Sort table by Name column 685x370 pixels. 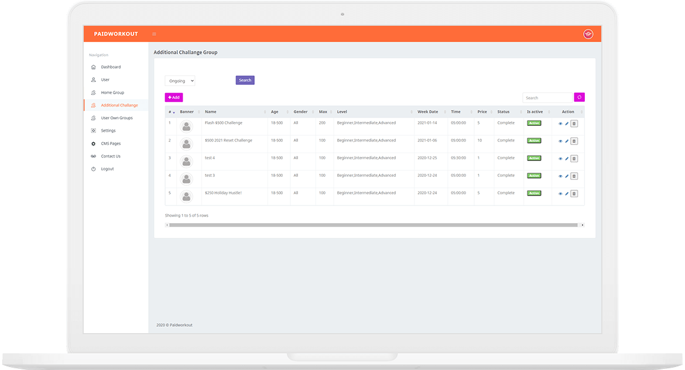click(235, 112)
